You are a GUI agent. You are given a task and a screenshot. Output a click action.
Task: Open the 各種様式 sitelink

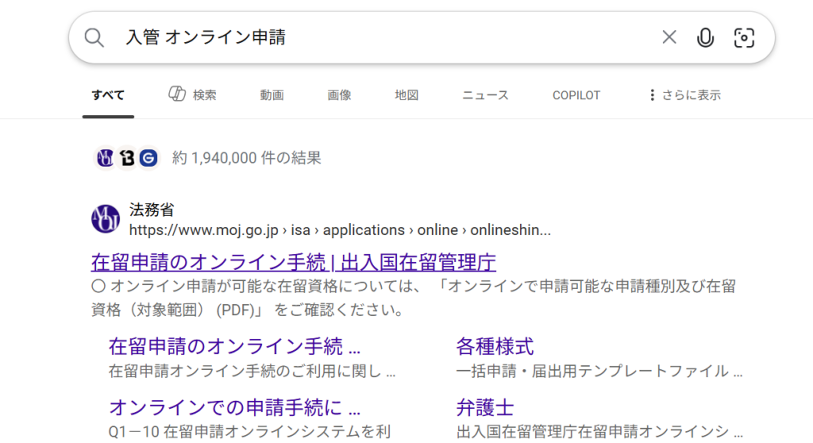pos(495,346)
